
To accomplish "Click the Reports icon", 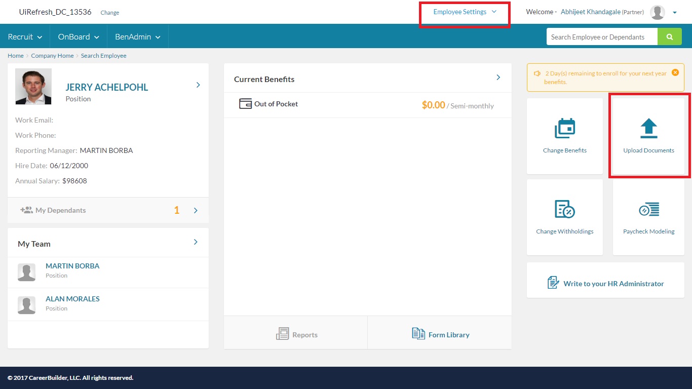I will pyautogui.click(x=282, y=334).
